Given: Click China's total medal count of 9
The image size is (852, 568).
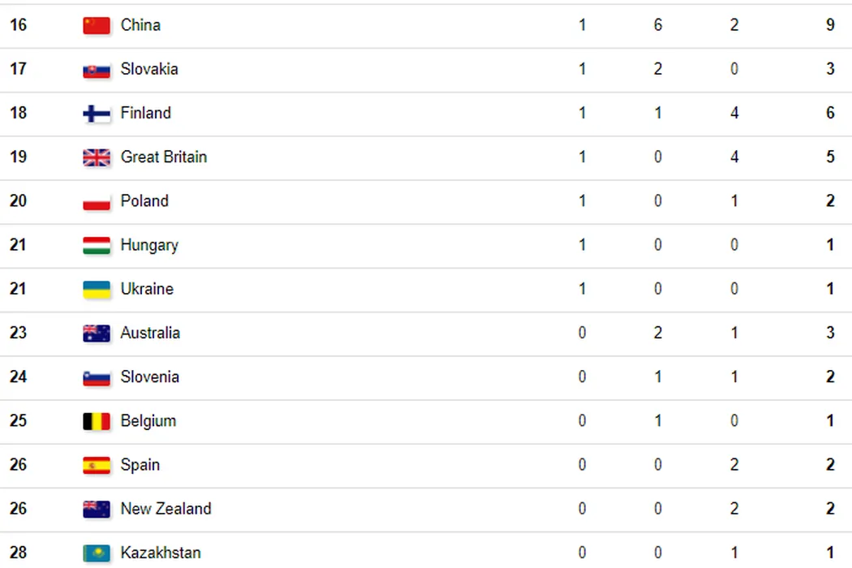Looking at the screenshot, I should pyautogui.click(x=830, y=25).
